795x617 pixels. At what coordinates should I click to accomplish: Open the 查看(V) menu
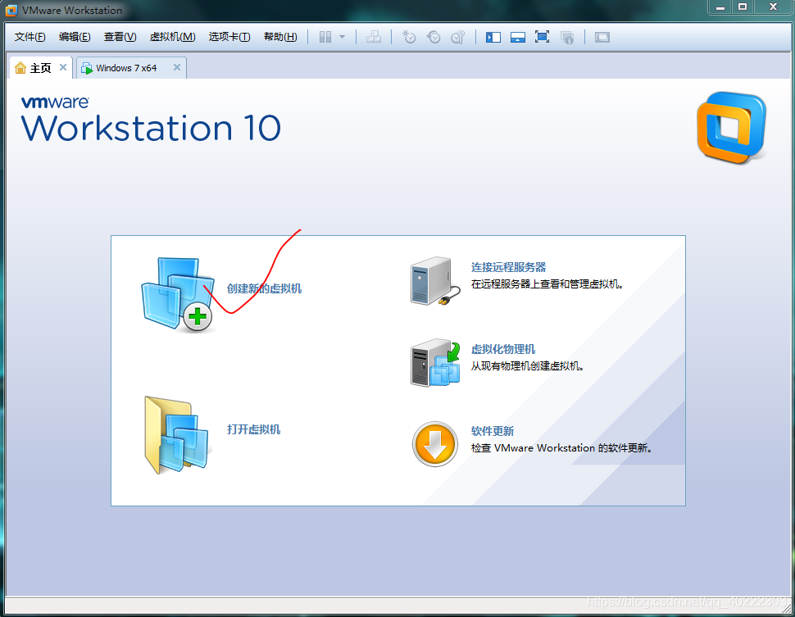[x=120, y=37]
